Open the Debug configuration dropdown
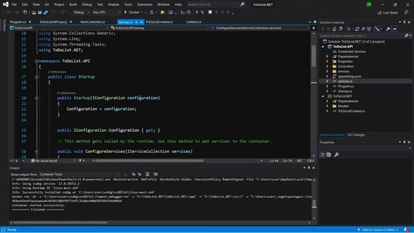The width and height of the screenshot is (414, 233). [x=81, y=12]
